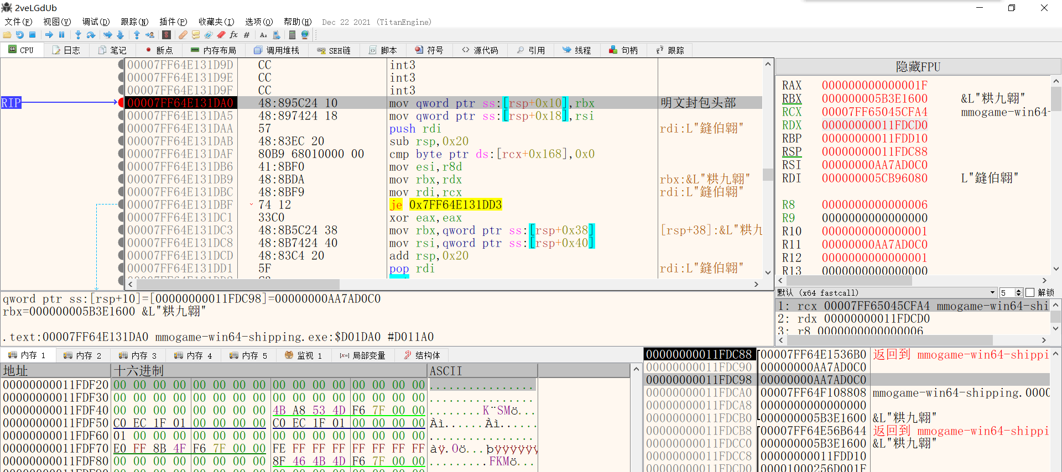1062x472 pixels.
Task: Open the comments icon in toolbar
Action: pos(196,35)
